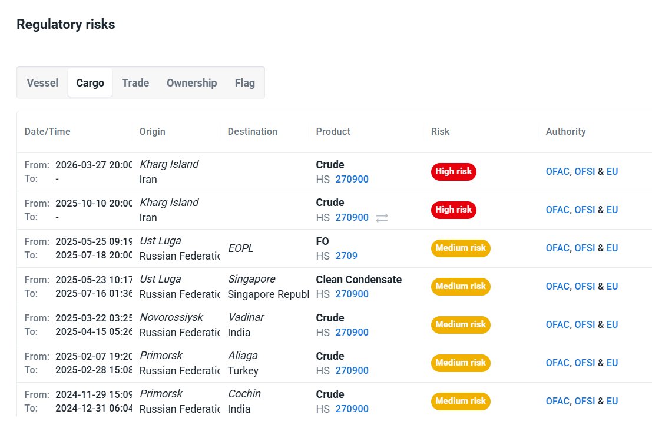Image resolution: width=652 pixels, height=428 pixels.
Task: Click the FO product name
Action: click(x=323, y=241)
